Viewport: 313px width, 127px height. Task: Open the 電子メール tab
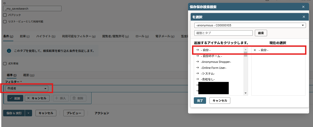pyautogui.click(x=165, y=36)
